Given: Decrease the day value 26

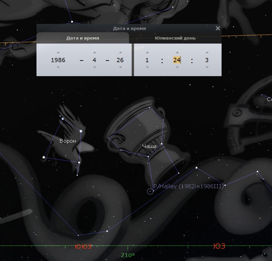Looking at the screenshot, I should [120, 67].
